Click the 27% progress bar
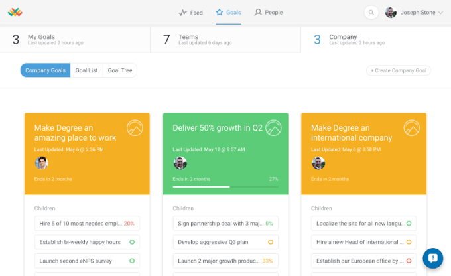 (x=225, y=187)
